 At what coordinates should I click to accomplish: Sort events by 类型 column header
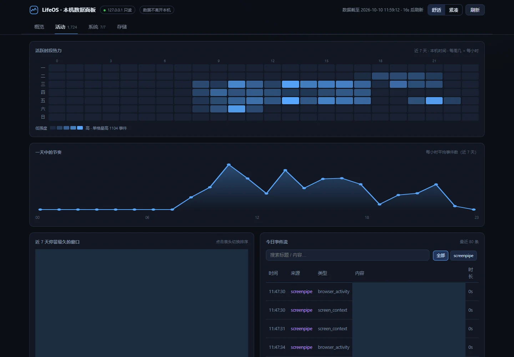pos(323,273)
